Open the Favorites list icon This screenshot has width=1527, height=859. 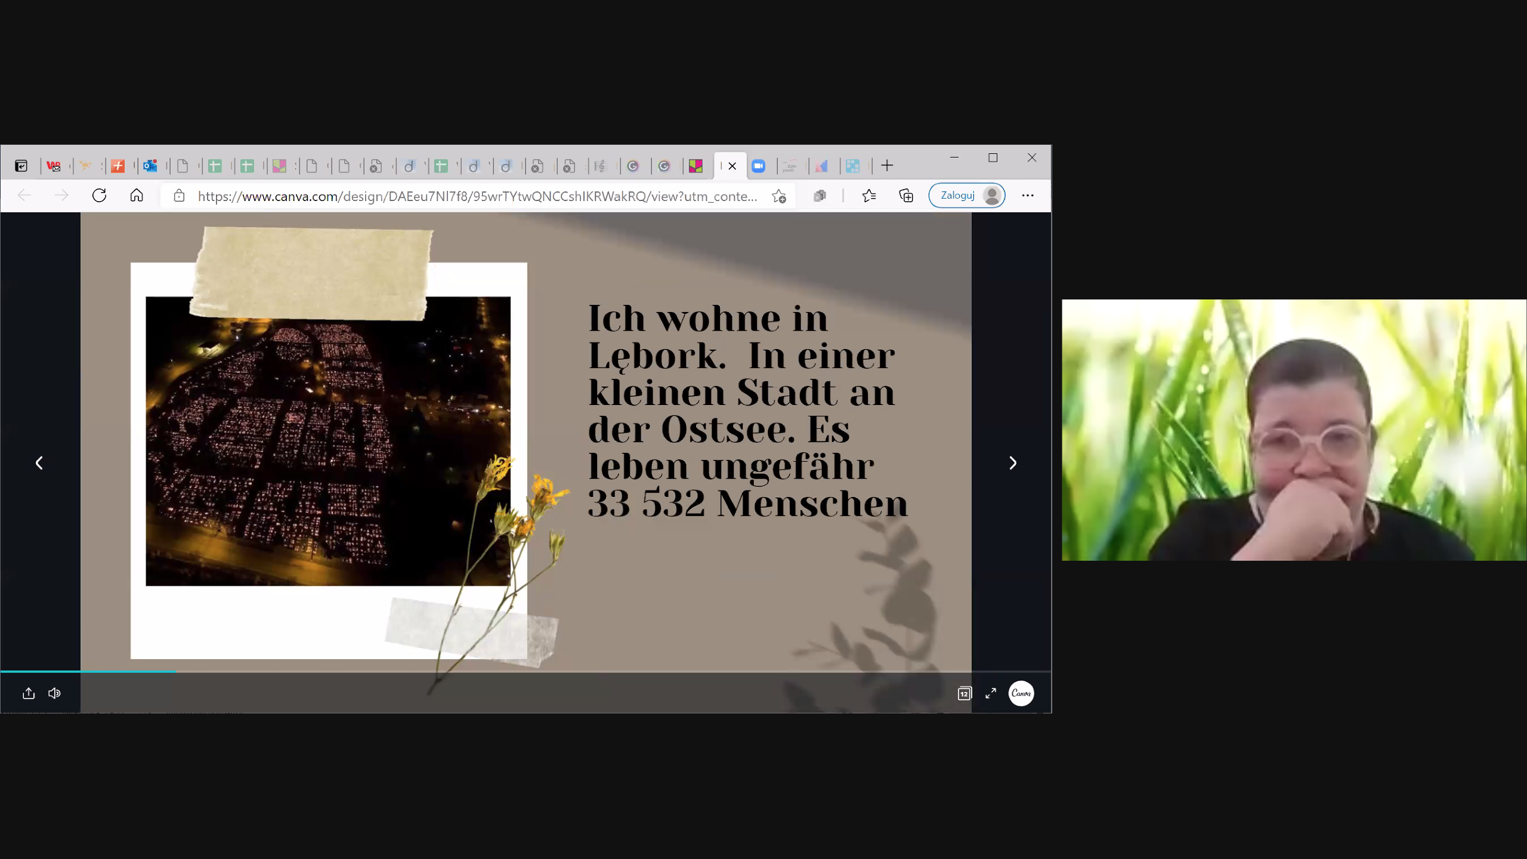tap(869, 196)
